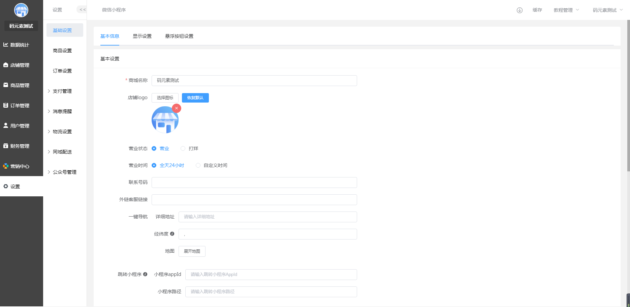Open the 教程管理 dropdown

point(566,10)
